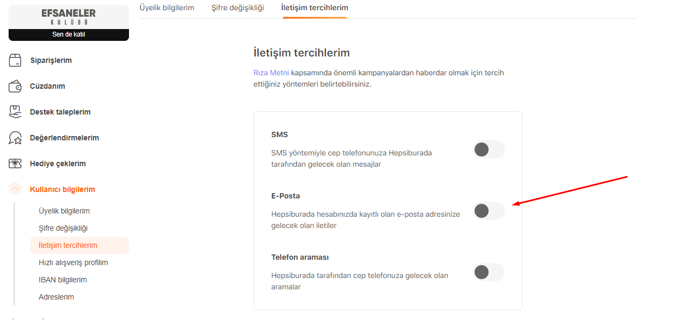This screenshot has height=320, width=674.
Task: Click the Efsaneler Kulübü logo
Action: (69, 17)
